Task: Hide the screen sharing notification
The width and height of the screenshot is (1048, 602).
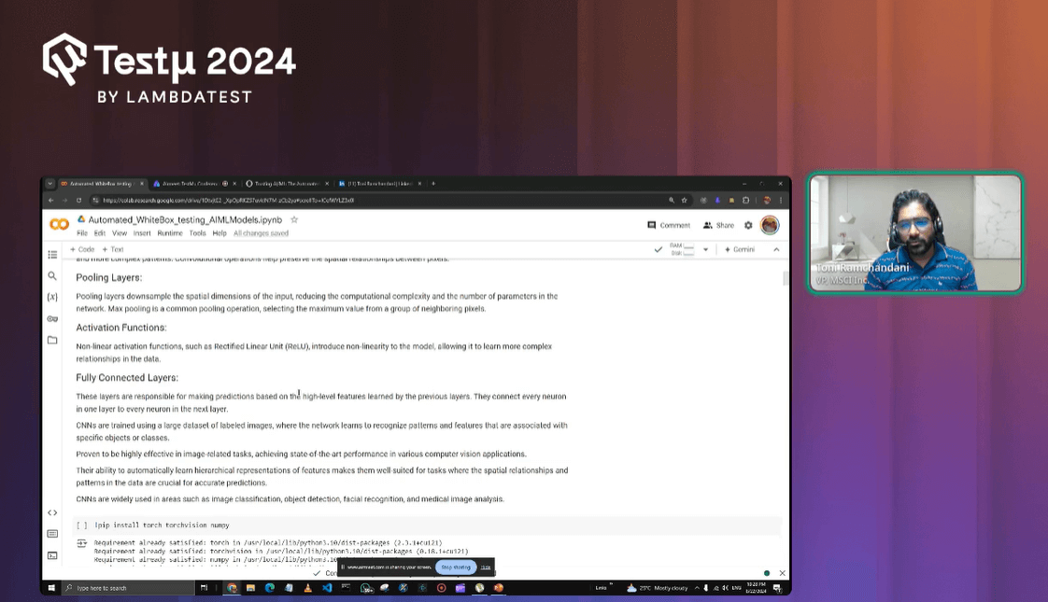Action: click(x=485, y=567)
